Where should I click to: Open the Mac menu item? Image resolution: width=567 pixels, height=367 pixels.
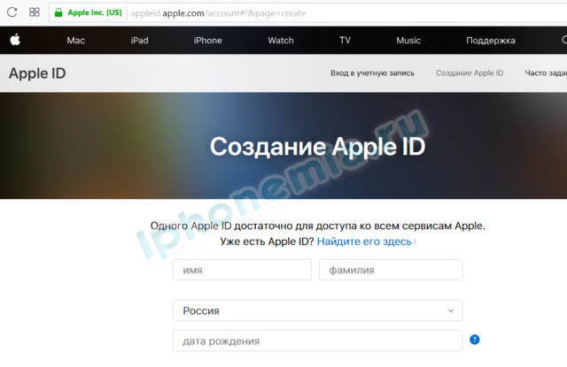76,41
